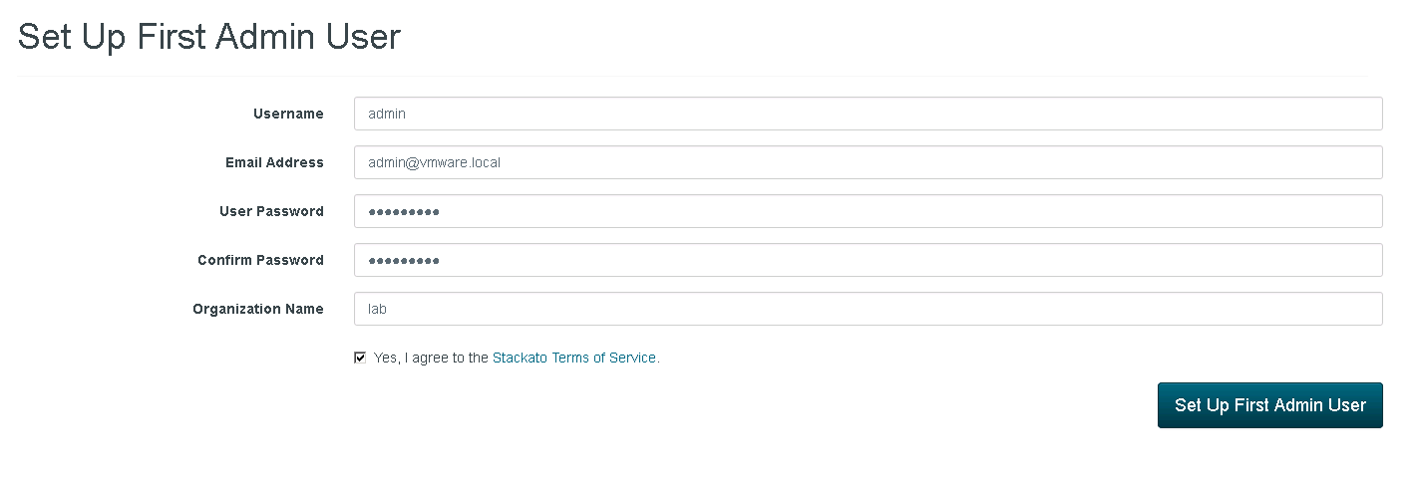Uncheck the Terms of Service agreement checkbox
The width and height of the screenshot is (1414, 482).
[360, 358]
